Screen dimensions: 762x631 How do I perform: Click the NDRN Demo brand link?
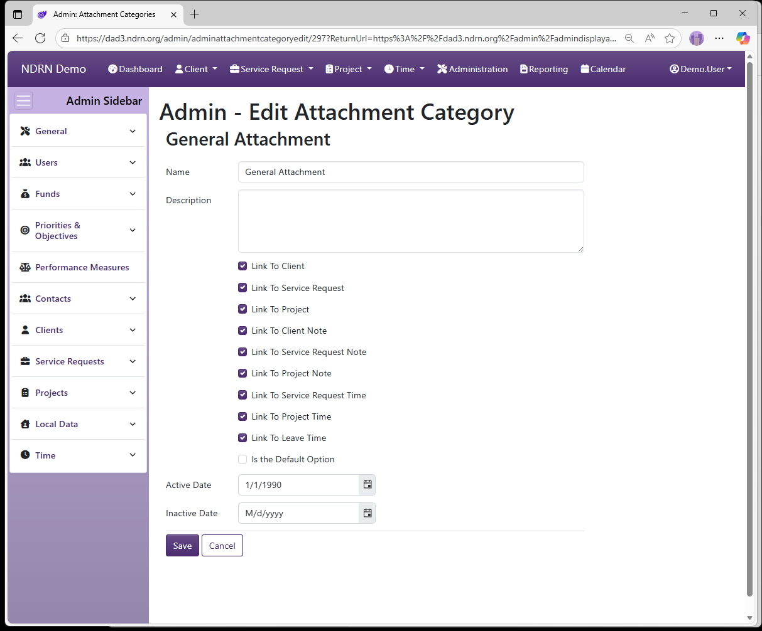(x=53, y=69)
